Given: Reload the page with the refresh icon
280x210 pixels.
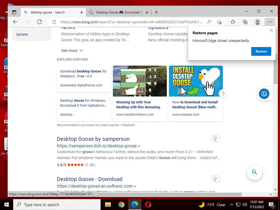Looking at the screenshot, I should coord(39,22).
